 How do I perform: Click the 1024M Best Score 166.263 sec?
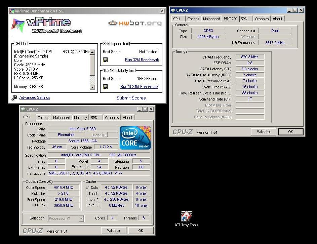pos(147,79)
